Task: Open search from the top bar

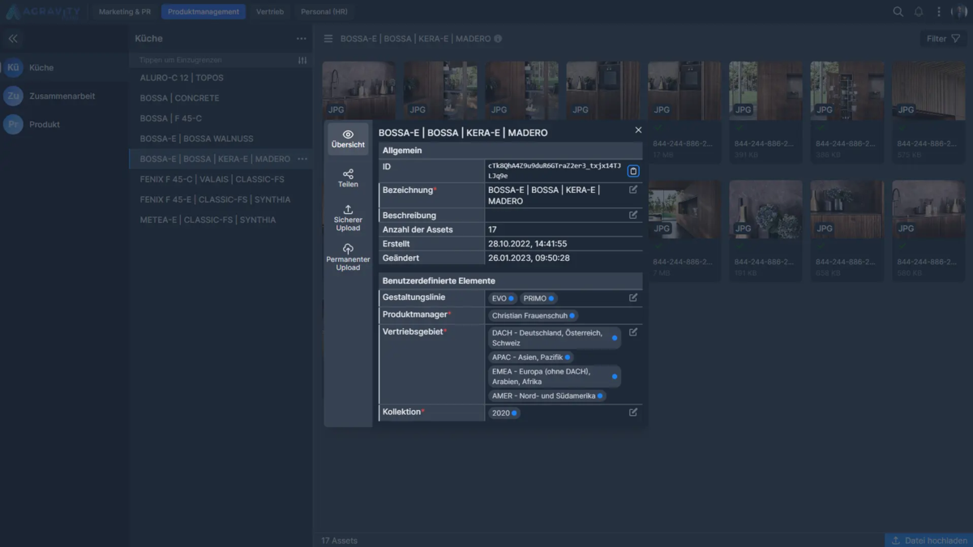Action: 898,11
